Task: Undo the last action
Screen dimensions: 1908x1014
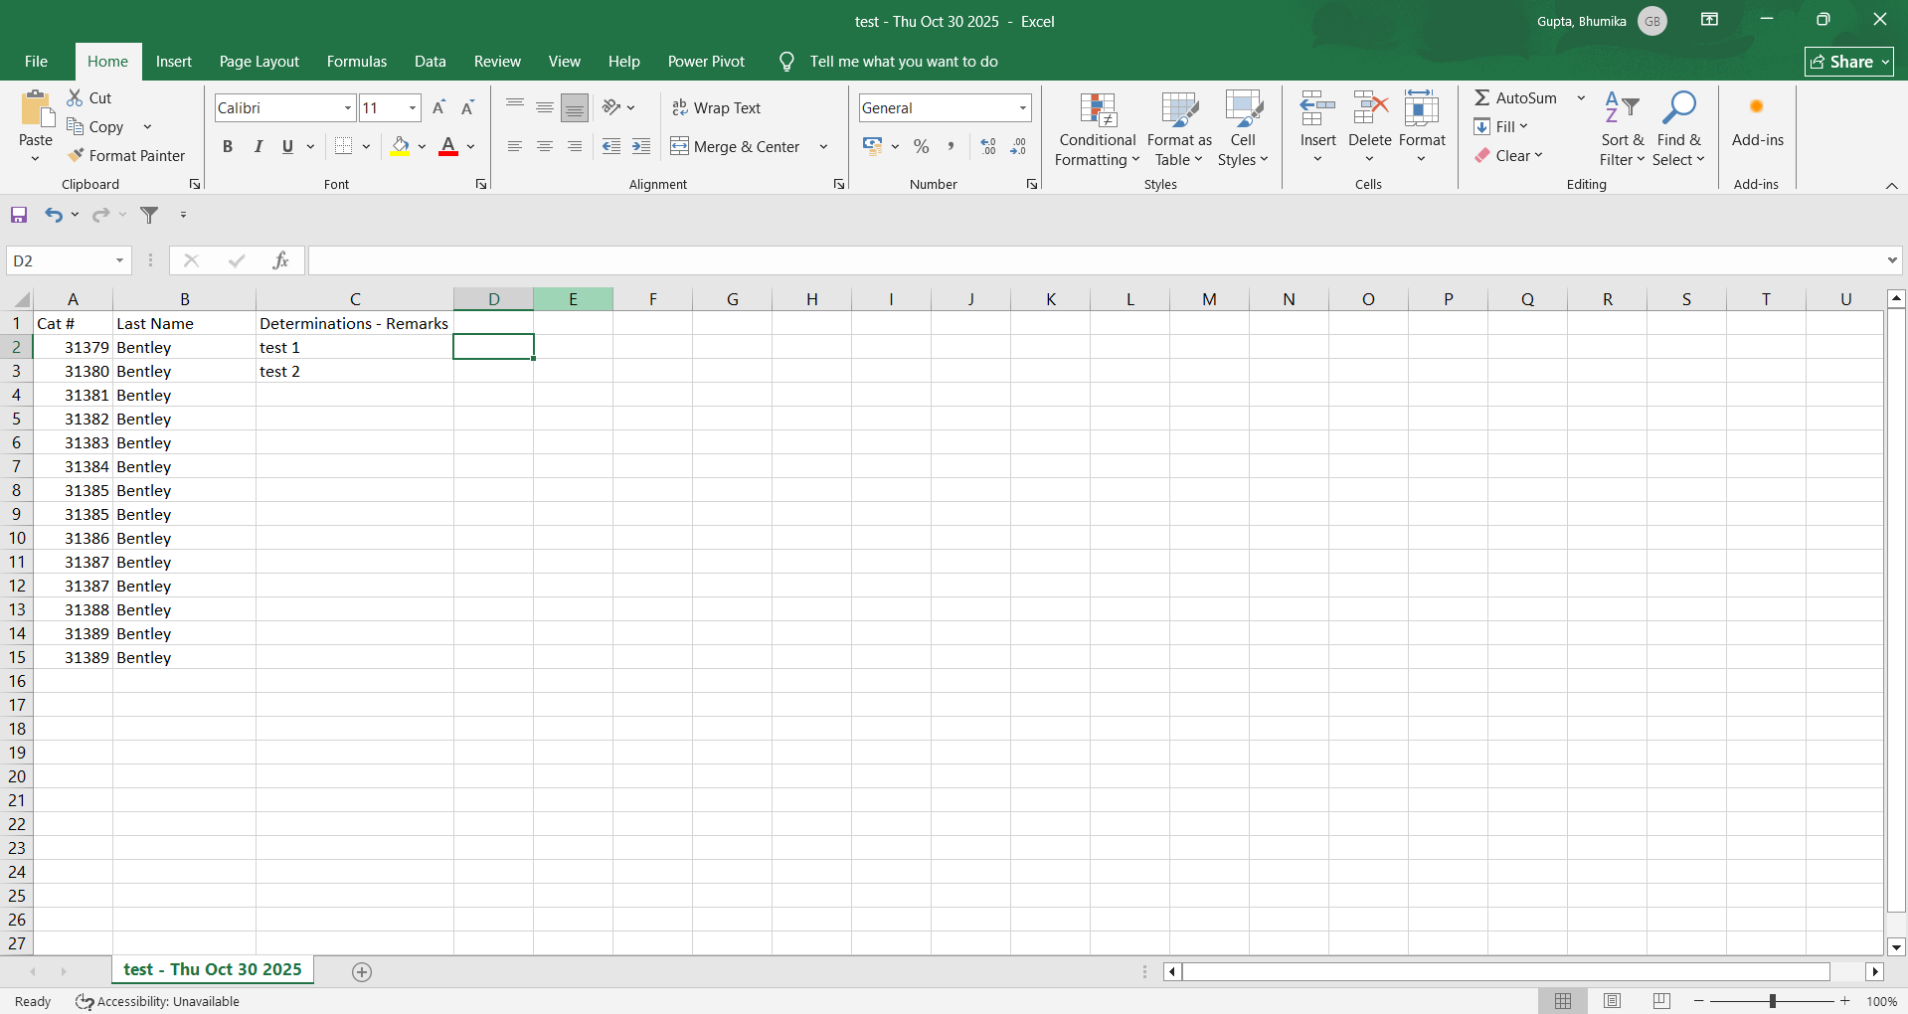Action: [x=54, y=215]
